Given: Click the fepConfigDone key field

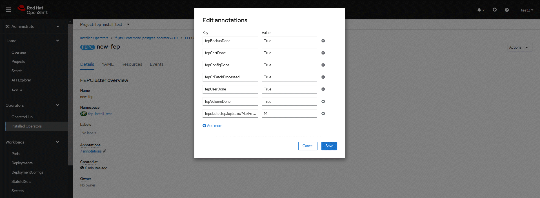Looking at the screenshot, I should [230, 65].
